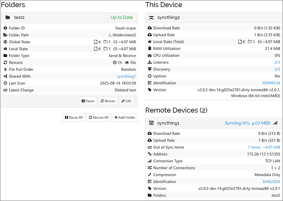This screenshot has width=283, height=201.
Task: Click the Last Scan clock icon
Action: [x=5, y=83]
